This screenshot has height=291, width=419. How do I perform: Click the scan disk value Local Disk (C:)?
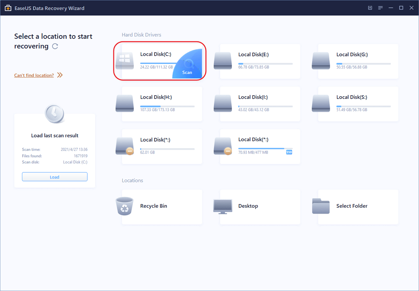coord(75,162)
